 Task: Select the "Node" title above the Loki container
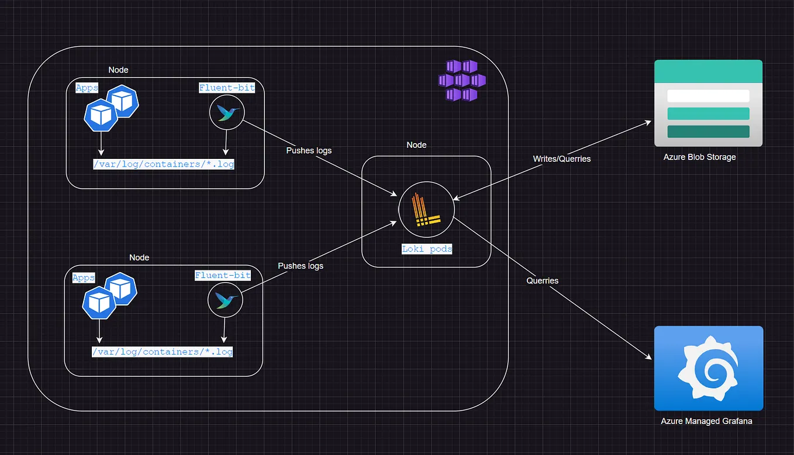416,144
